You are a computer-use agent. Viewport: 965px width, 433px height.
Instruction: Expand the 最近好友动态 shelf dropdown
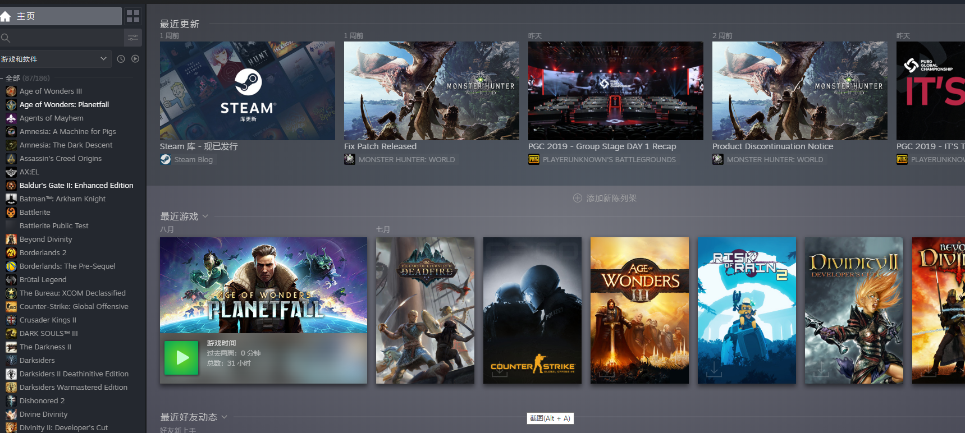coord(225,417)
